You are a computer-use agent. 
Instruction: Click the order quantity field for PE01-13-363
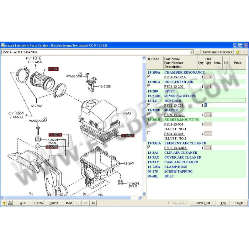[x=208, y=124]
